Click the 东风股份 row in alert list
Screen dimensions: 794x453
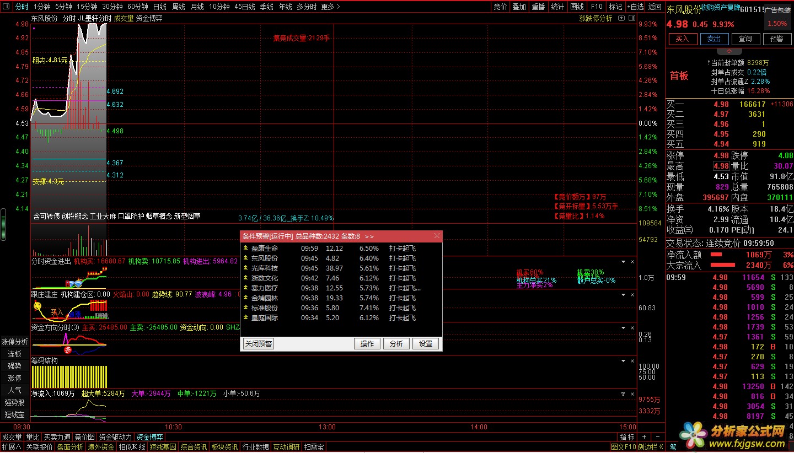(341, 258)
